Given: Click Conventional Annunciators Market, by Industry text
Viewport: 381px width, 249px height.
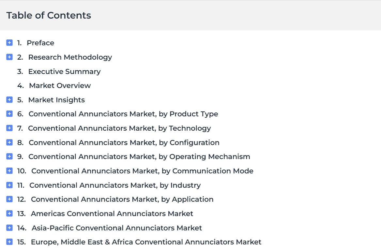Looking at the screenshot, I should pyautogui.click(x=115, y=185).
